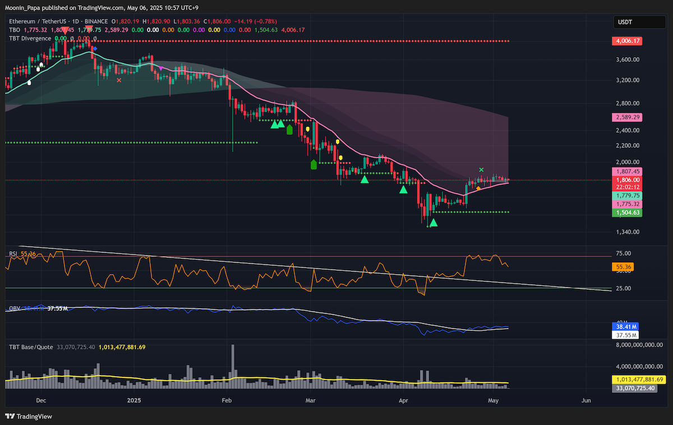Click the teal X marker near late April
Viewport: 673px width, 425px height.
click(x=481, y=169)
